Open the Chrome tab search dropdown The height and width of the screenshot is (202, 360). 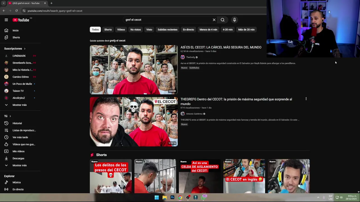pos(3,3)
